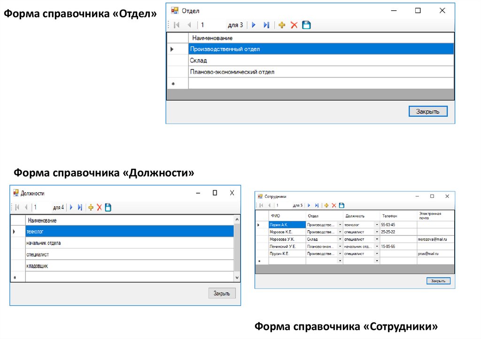
Task: Click the phone cell 55-63-45
Action: click(398, 225)
